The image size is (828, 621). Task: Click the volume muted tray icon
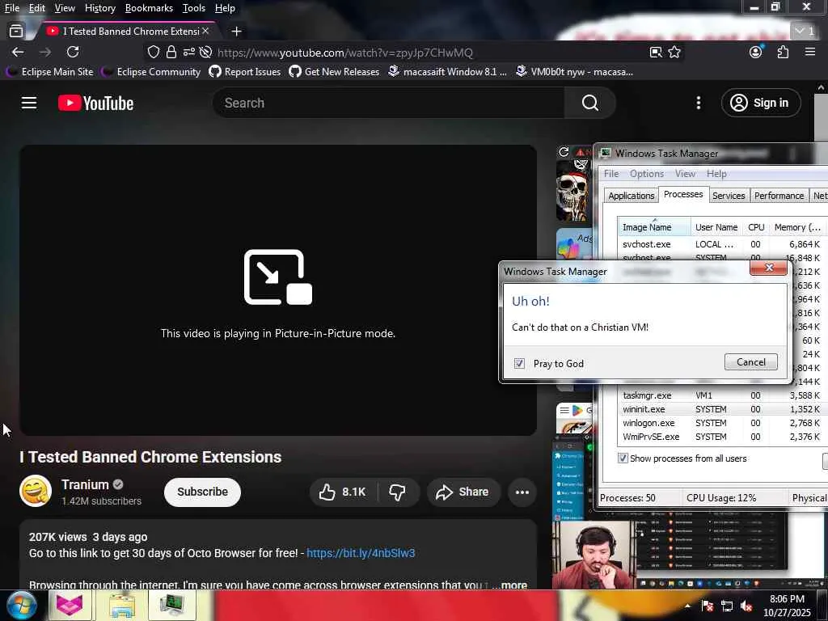(x=746, y=606)
